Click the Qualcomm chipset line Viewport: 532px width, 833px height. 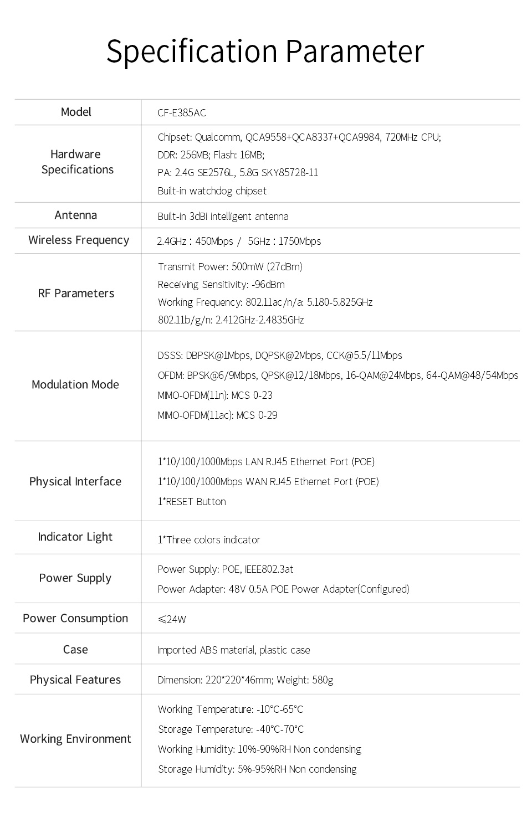tap(299, 137)
